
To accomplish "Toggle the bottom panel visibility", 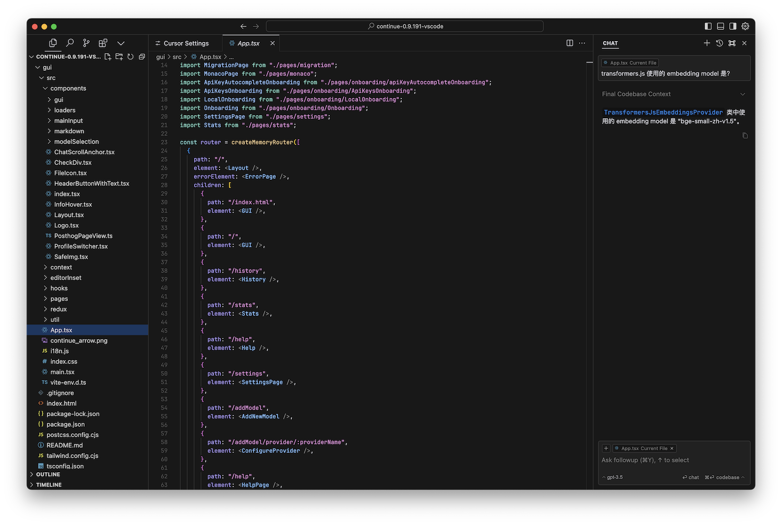I will pyautogui.click(x=720, y=26).
